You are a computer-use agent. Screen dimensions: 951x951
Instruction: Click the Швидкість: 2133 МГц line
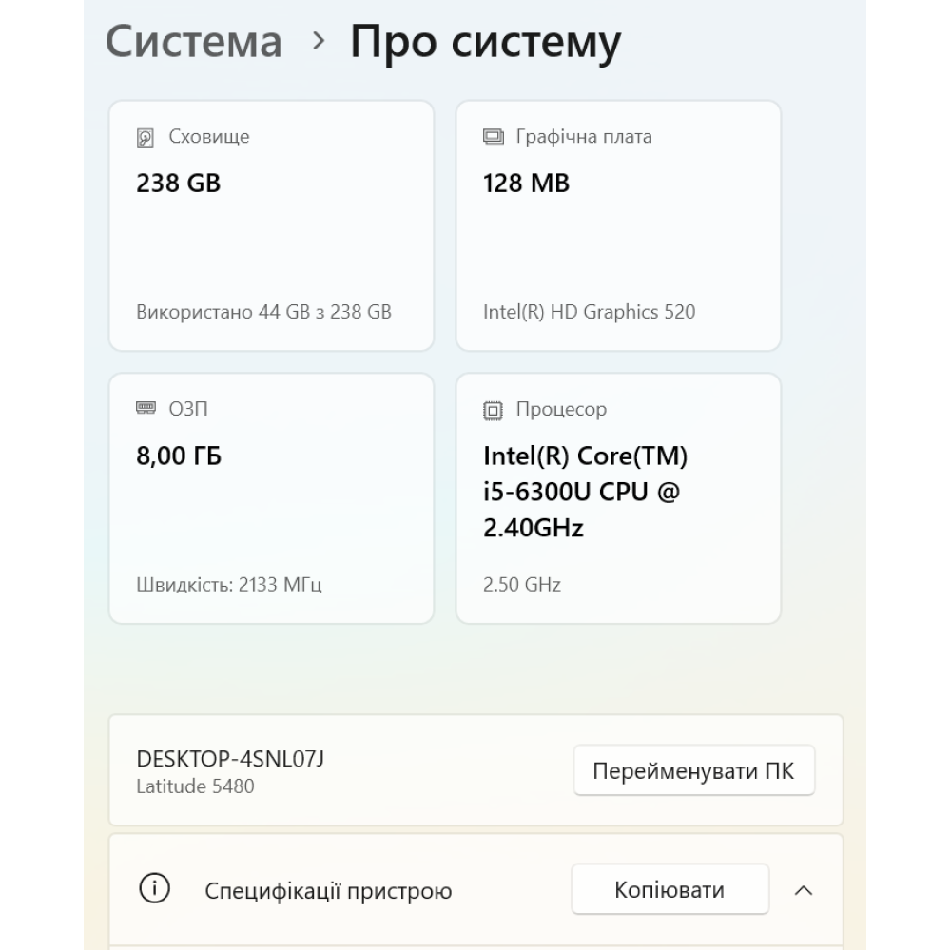229,584
